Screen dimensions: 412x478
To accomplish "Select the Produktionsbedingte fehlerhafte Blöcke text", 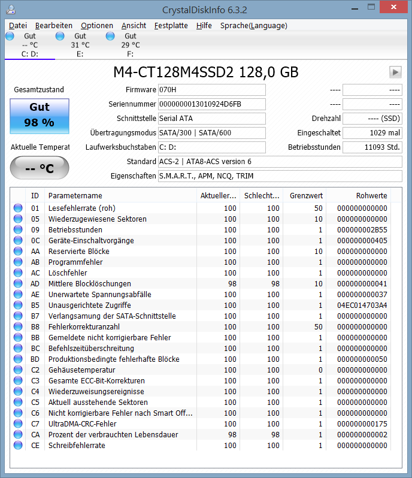I will tap(114, 359).
